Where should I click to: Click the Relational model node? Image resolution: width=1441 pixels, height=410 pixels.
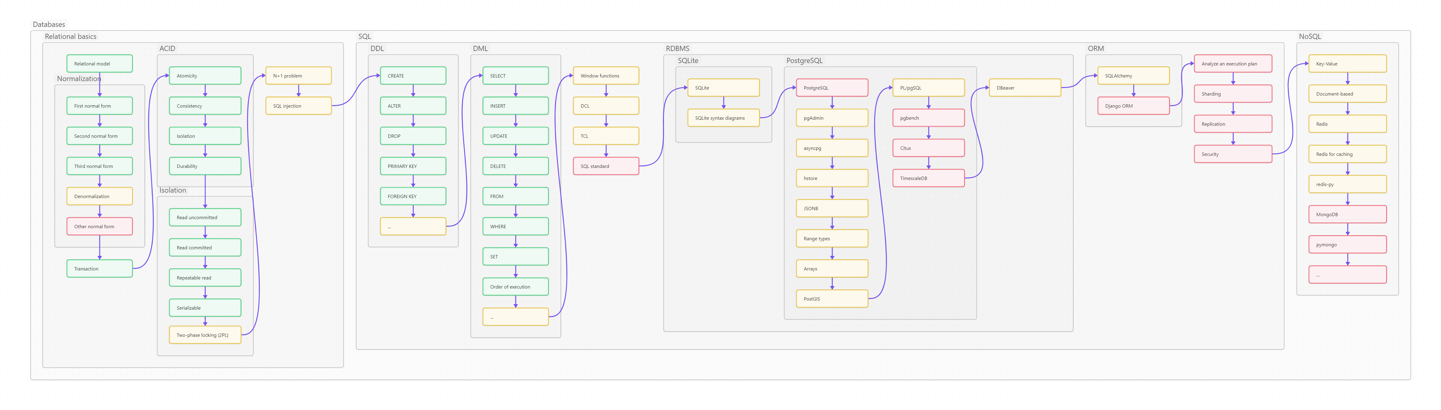(99, 64)
